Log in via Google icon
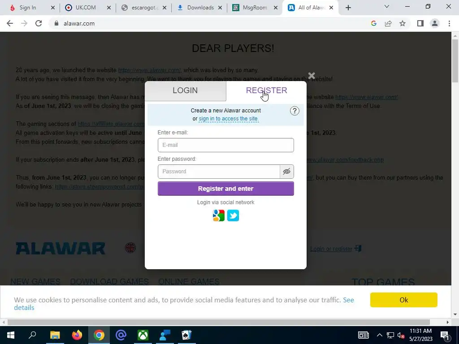 219,215
